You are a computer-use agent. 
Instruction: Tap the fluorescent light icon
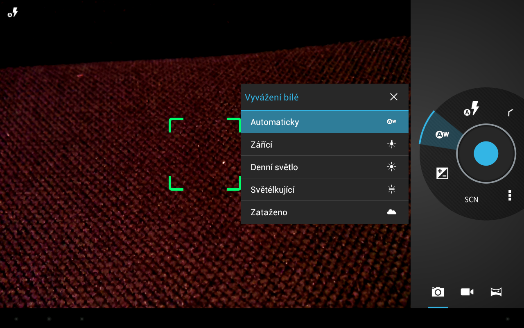coord(392,189)
